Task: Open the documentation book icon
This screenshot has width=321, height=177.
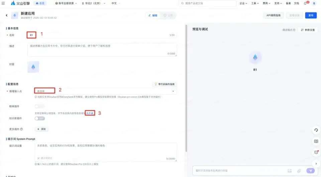Action: (x=316, y=141)
